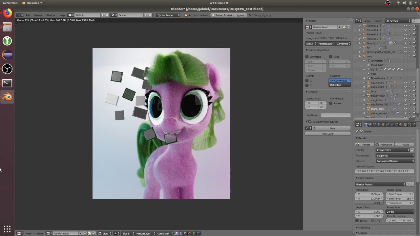Open the Particles properties tab icon
Image resolution: width=420 pixels, height=236 pixels.
[x=409, y=125]
